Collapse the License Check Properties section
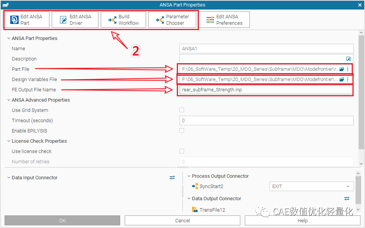The height and width of the screenshot is (228, 365). (9, 141)
